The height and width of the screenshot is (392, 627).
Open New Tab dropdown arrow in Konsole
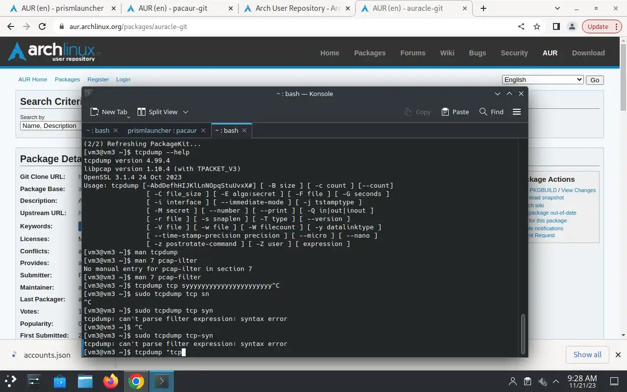(x=129, y=117)
